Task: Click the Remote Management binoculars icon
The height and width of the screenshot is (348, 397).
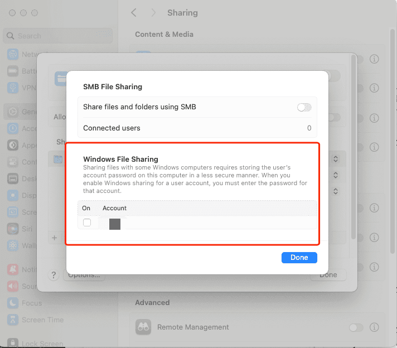Action: click(x=143, y=327)
